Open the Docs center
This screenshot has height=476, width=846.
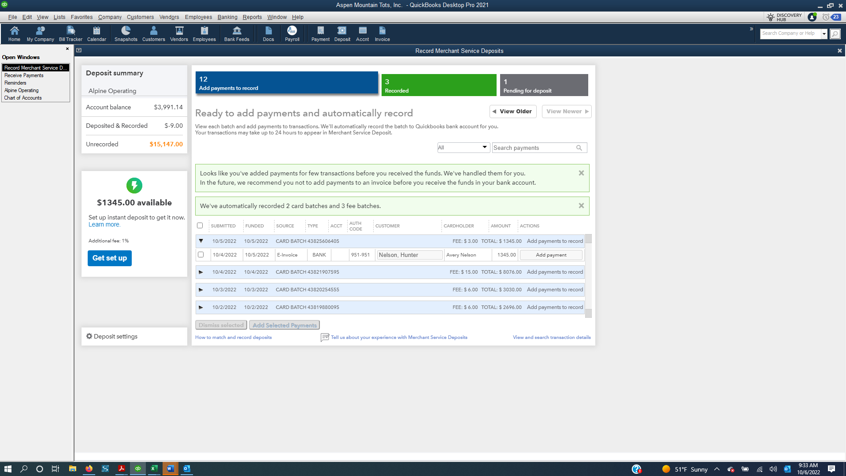268,33
